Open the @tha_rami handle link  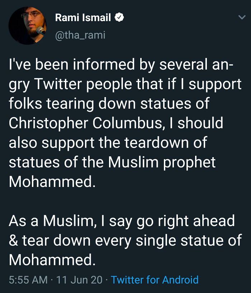[x=80, y=35]
